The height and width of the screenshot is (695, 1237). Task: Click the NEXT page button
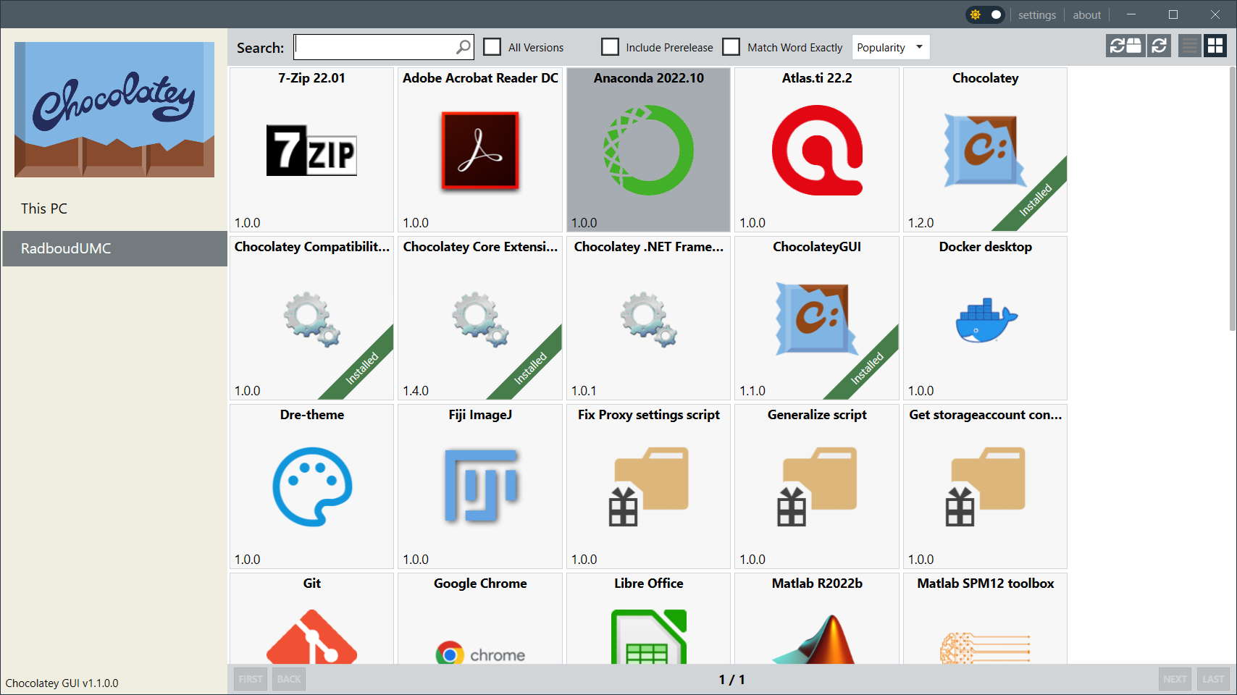(1175, 679)
